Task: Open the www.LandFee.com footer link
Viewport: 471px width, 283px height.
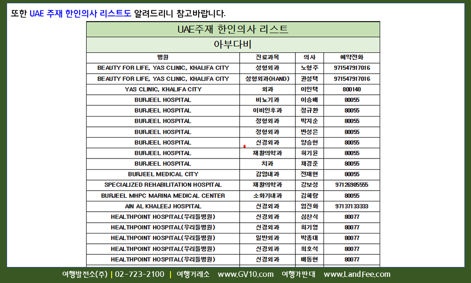Action: 357,275
